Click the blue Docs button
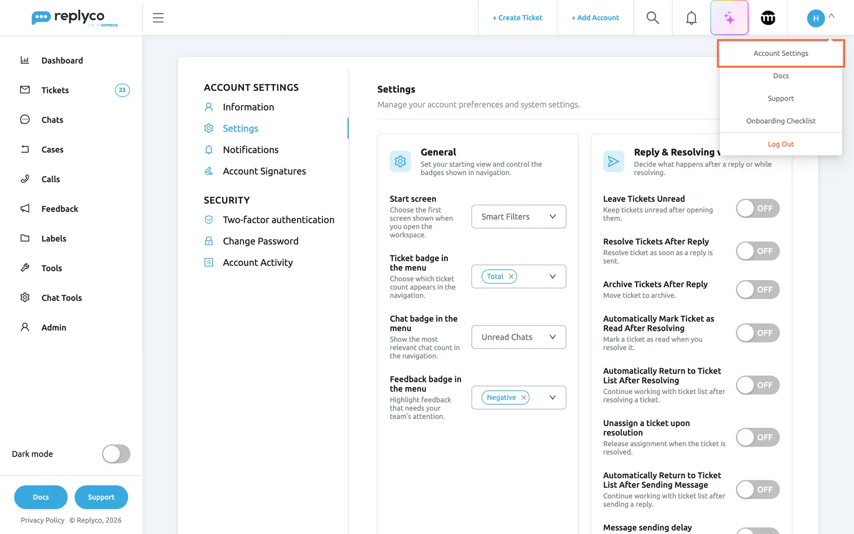The image size is (854, 534). [x=41, y=497]
